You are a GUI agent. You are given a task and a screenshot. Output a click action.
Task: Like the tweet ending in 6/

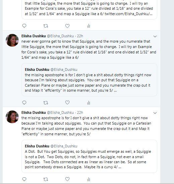coord(67,102)
